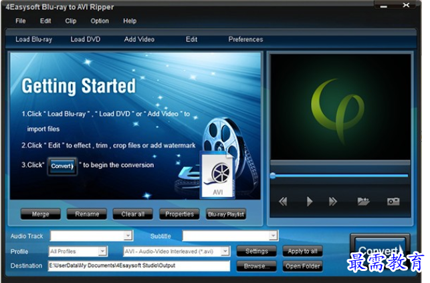Click Apply to all button
Image resolution: width=430 pixels, height=283 pixels.
pyautogui.click(x=302, y=251)
